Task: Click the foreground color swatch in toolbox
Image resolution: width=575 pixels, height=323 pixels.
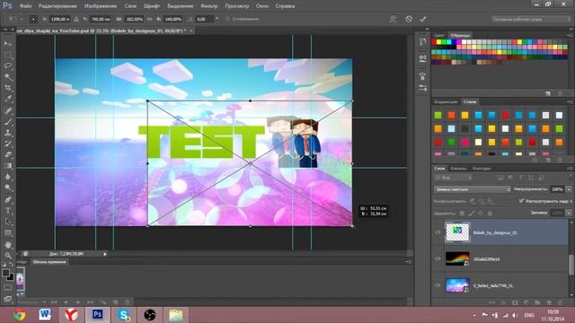Action: pos(5,273)
